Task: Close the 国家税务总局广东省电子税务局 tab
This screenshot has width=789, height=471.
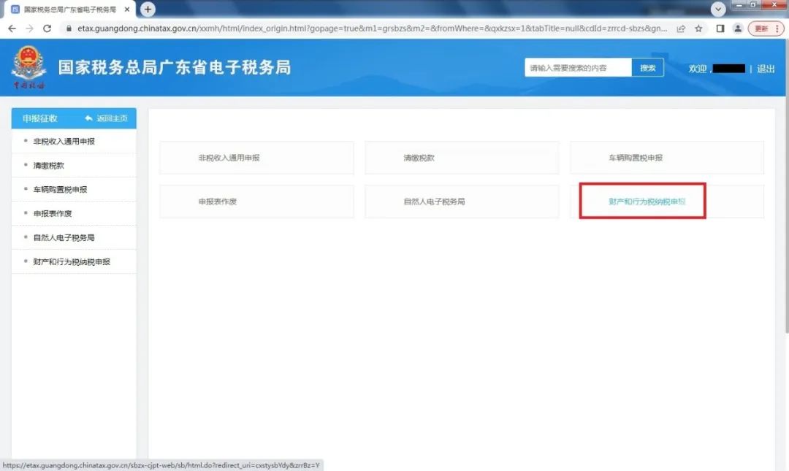Action: pos(127,9)
